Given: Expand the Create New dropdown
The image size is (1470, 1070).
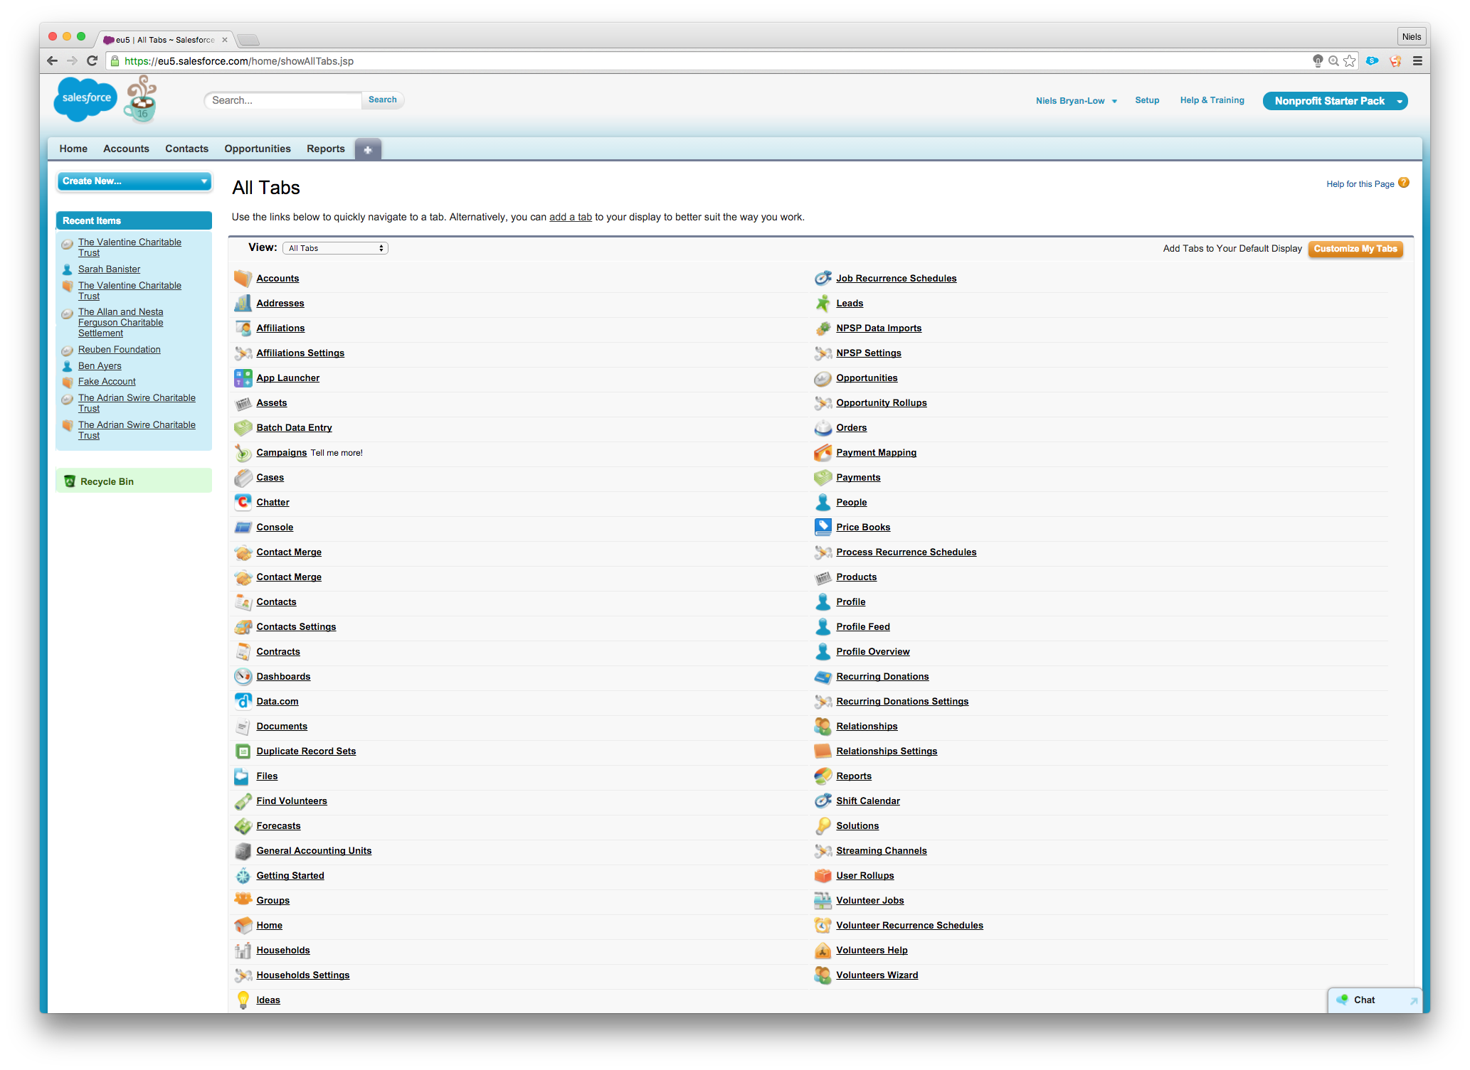Looking at the screenshot, I should pos(134,181).
